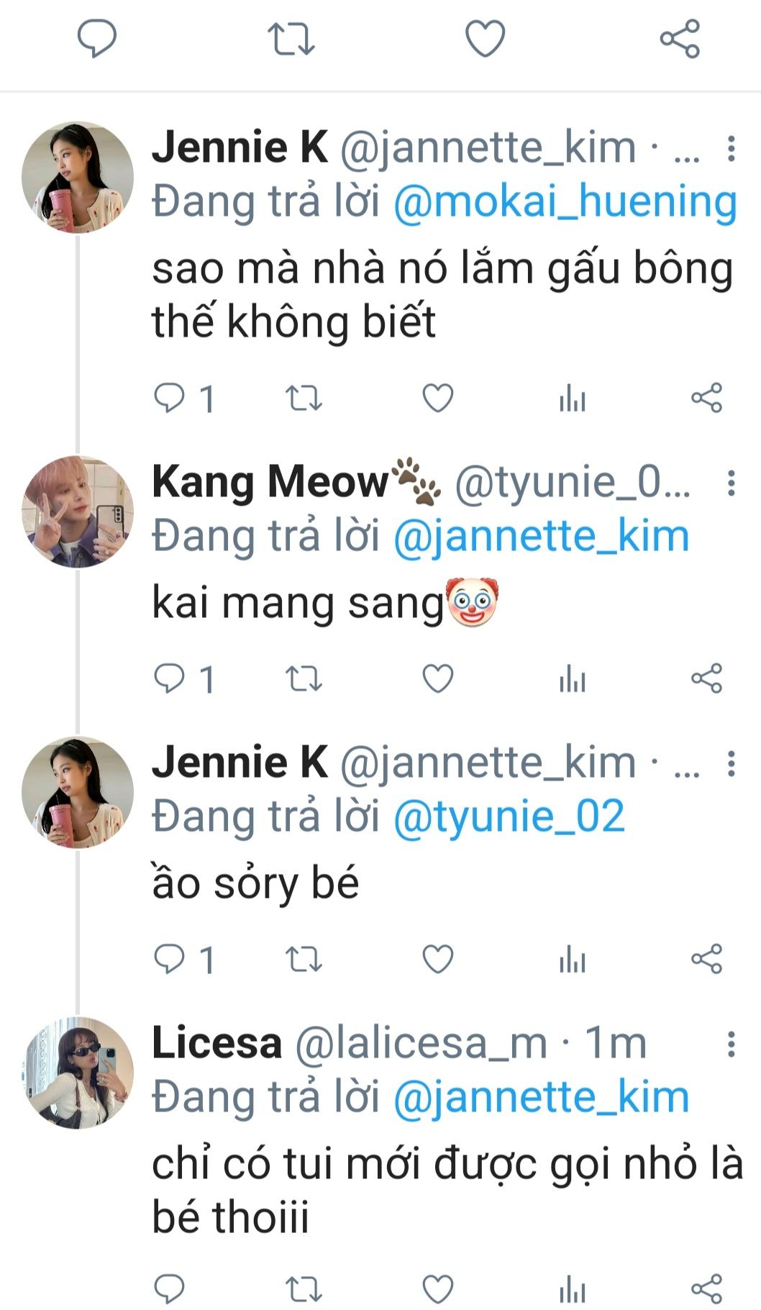Image resolution: width=761 pixels, height=1310 pixels.
Task: Reply to Jennie K's "gấu bông" tweet
Action: (x=170, y=398)
